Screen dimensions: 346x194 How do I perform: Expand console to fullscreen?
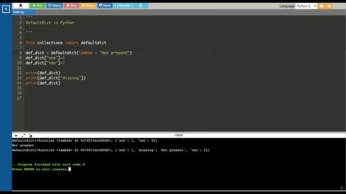23,136
